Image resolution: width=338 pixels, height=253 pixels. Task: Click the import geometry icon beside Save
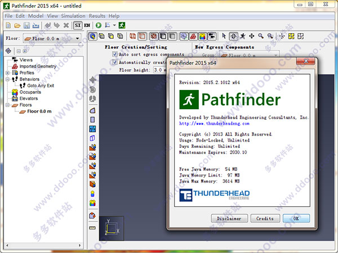35,25
